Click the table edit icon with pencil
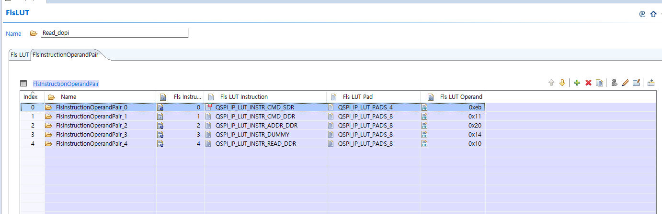The width and height of the screenshot is (662, 214). pos(636,83)
